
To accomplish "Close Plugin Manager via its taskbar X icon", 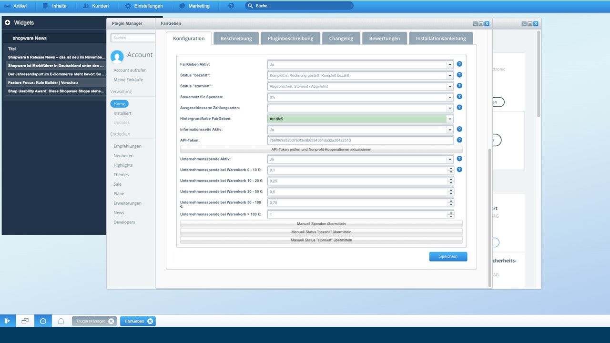I will tap(111, 321).
